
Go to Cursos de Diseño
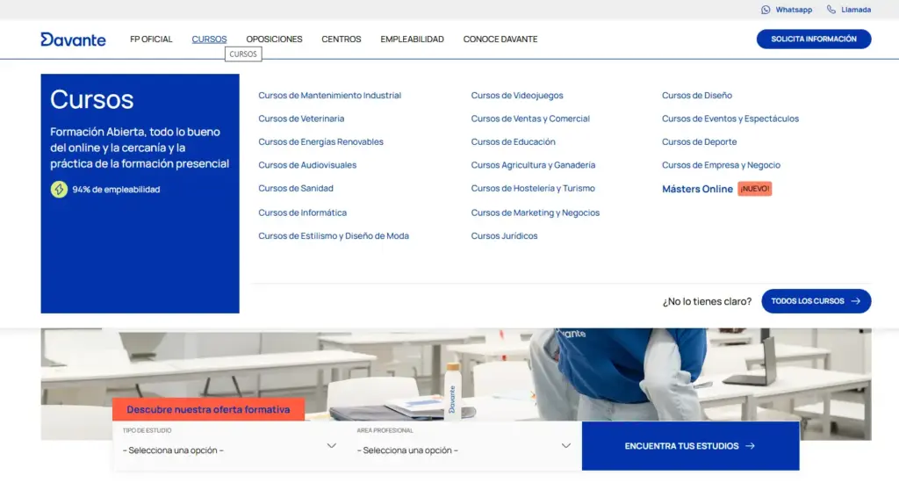click(x=696, y=95)
